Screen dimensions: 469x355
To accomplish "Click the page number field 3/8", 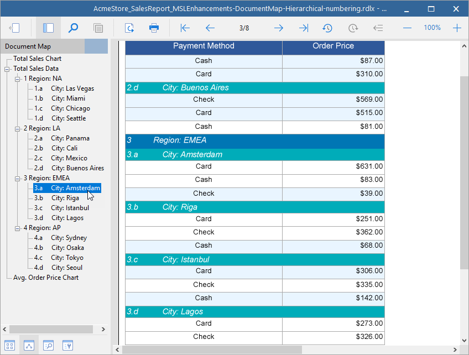I will (244, 28).
